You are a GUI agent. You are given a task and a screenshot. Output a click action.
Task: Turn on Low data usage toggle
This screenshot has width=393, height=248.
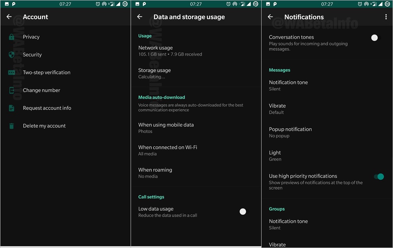[x=244, y=211]
